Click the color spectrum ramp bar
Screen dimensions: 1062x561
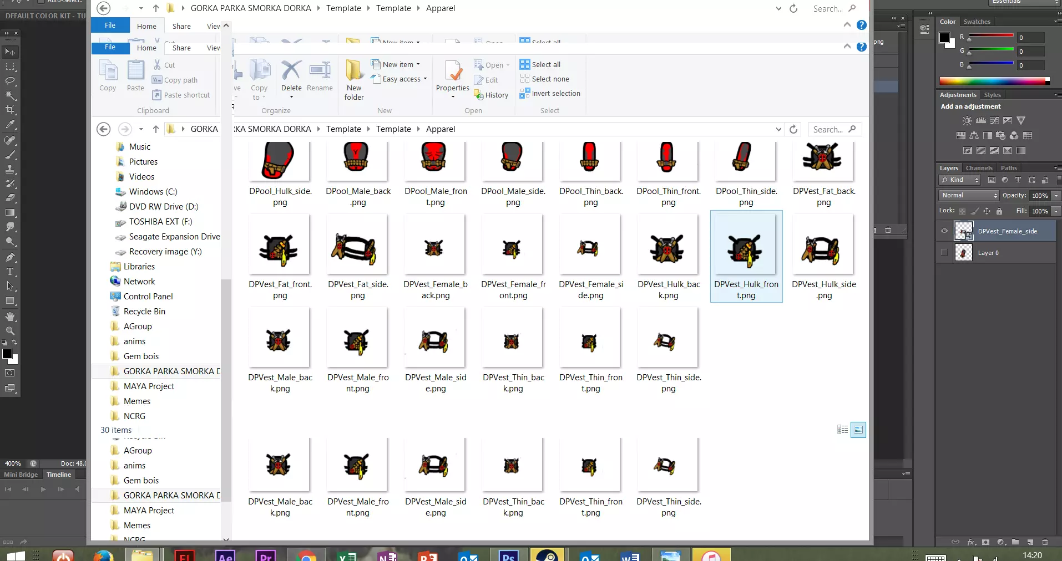(x=993, y=81)
